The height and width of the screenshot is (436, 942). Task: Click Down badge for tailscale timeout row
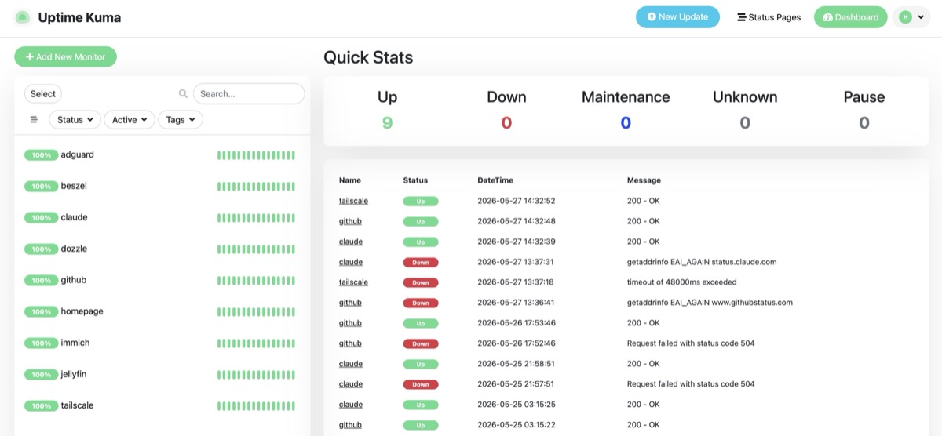pyautogui.click(x=421, y=282)
